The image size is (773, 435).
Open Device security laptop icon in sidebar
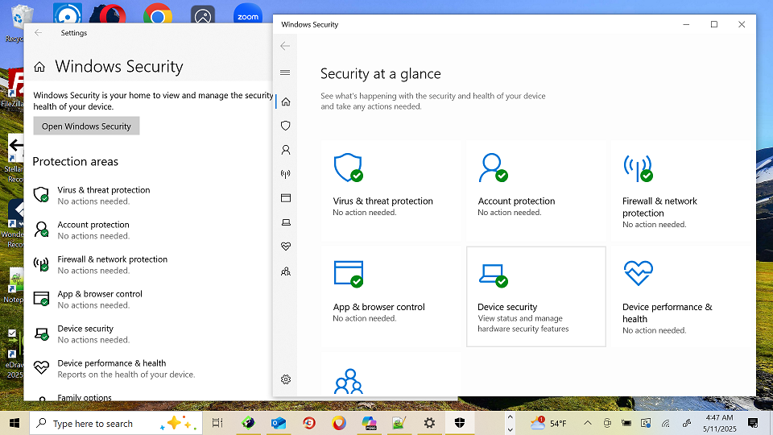(285, 222)
